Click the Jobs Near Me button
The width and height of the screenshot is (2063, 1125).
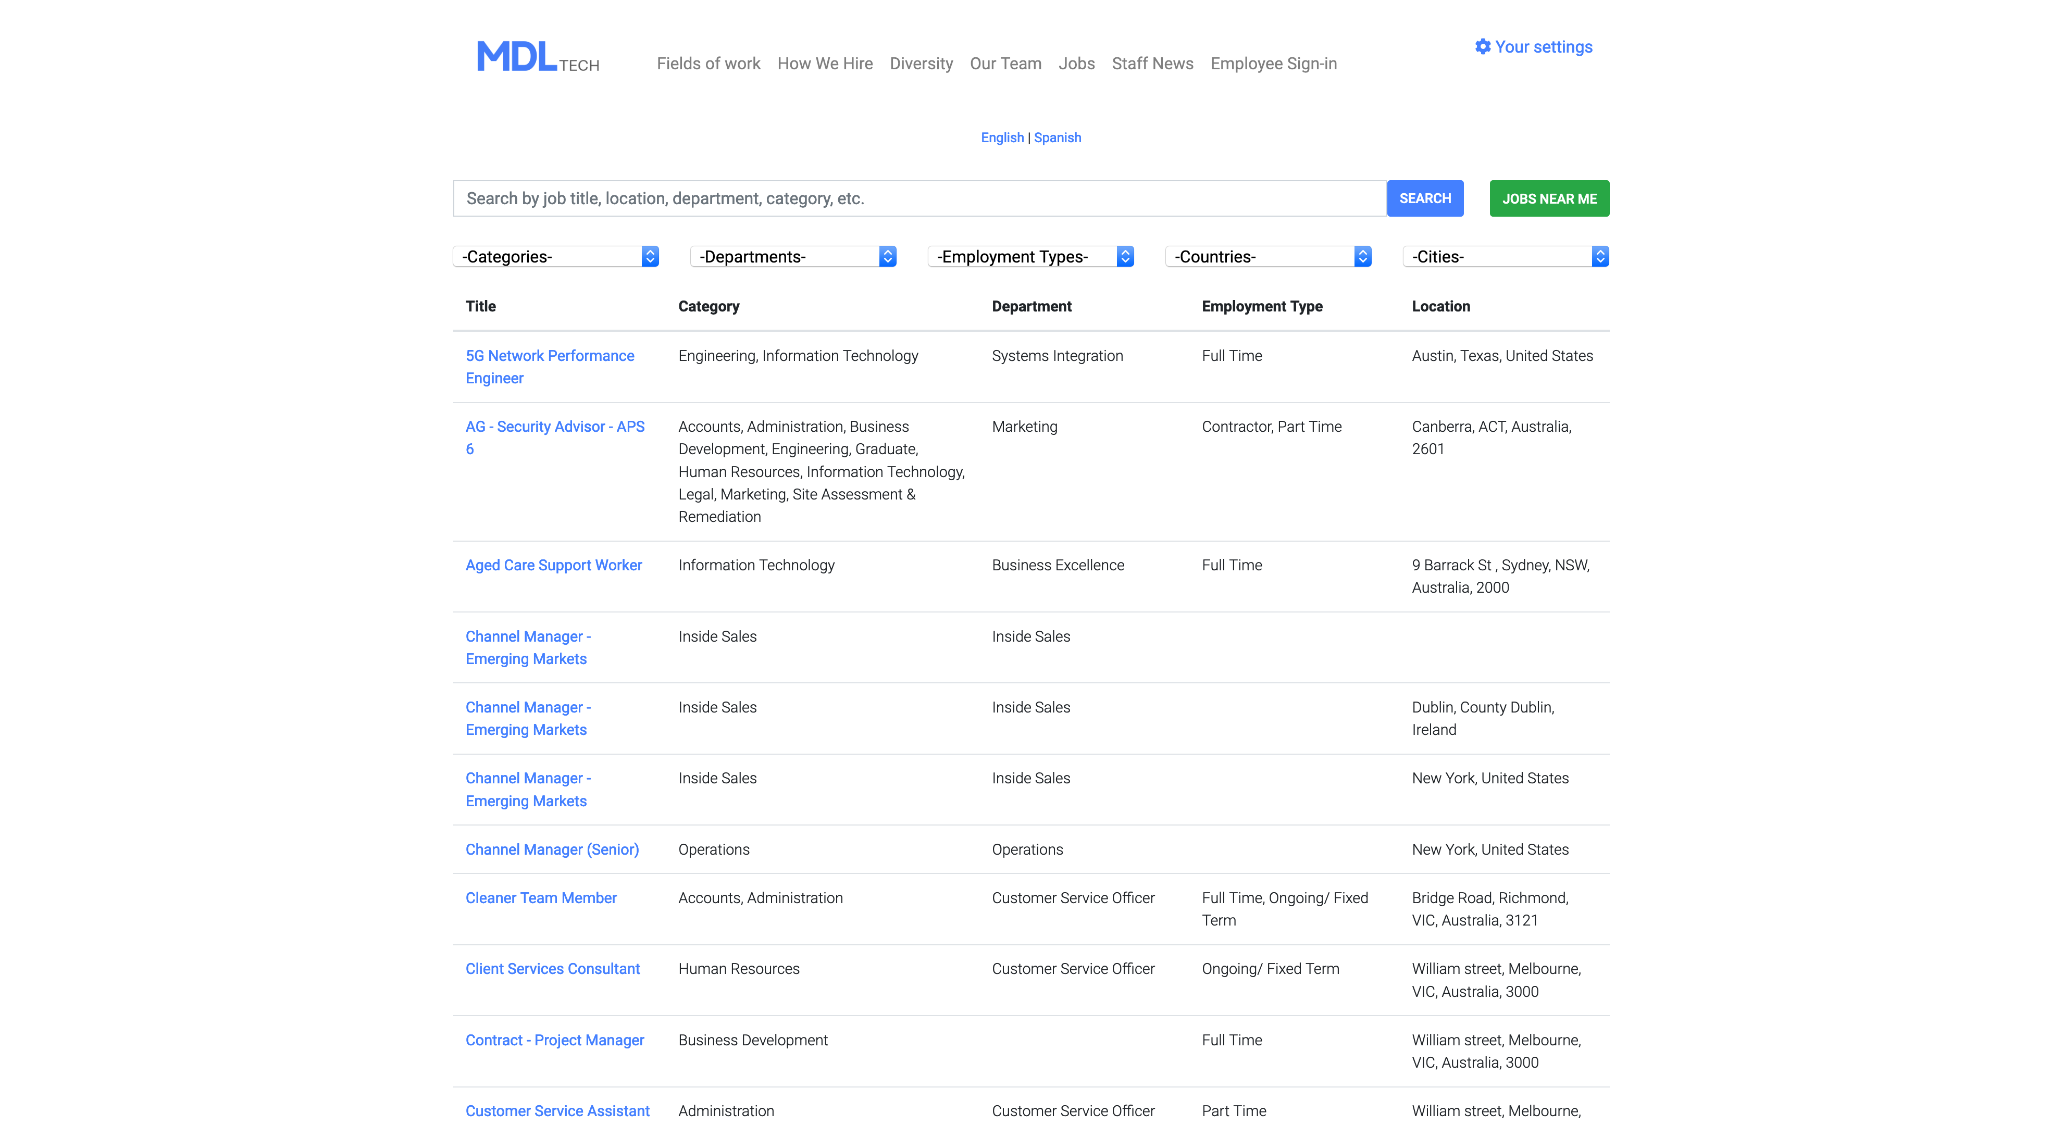point(1549,198)
